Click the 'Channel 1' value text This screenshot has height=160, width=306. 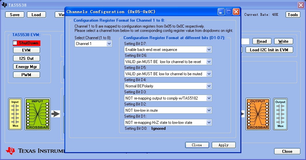[83, 44]
